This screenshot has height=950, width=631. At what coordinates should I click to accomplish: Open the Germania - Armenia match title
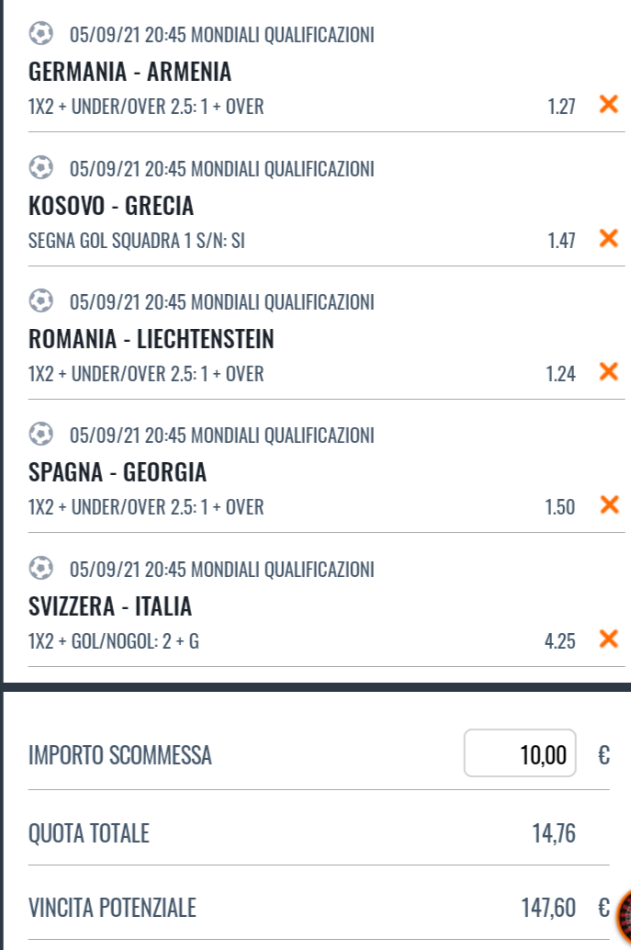click(130, 72)
